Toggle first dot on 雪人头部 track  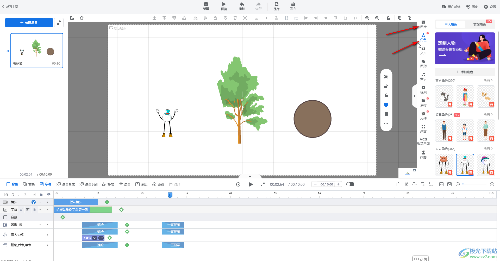(x=40, y=235)
